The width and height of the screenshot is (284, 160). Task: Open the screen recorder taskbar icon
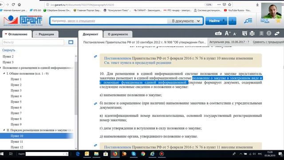162,154
